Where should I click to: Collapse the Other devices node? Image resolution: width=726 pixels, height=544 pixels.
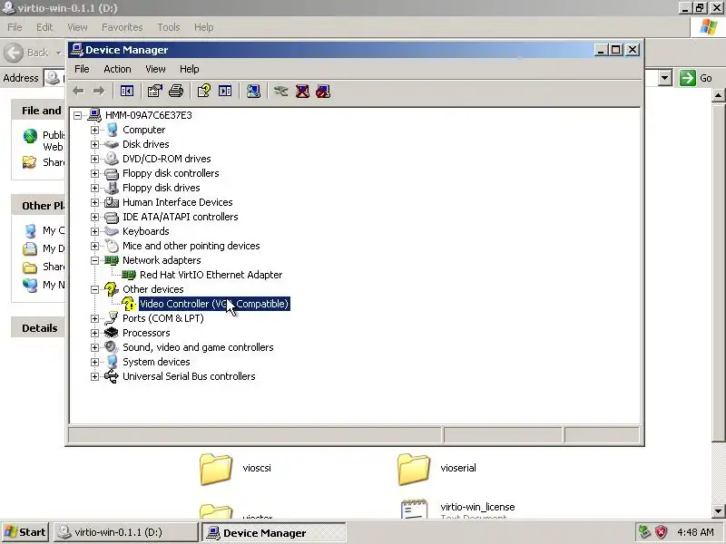(x=94, y=289)
